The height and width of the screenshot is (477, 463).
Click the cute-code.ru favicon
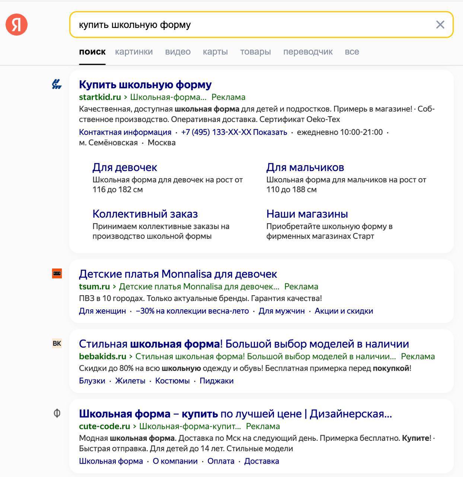[57, 413]
